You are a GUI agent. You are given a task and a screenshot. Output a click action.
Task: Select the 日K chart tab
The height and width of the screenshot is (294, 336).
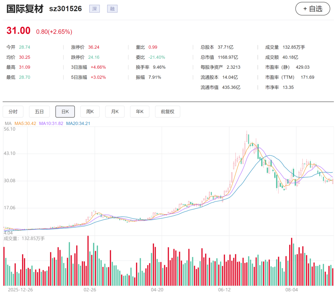[x=65, y=112]
